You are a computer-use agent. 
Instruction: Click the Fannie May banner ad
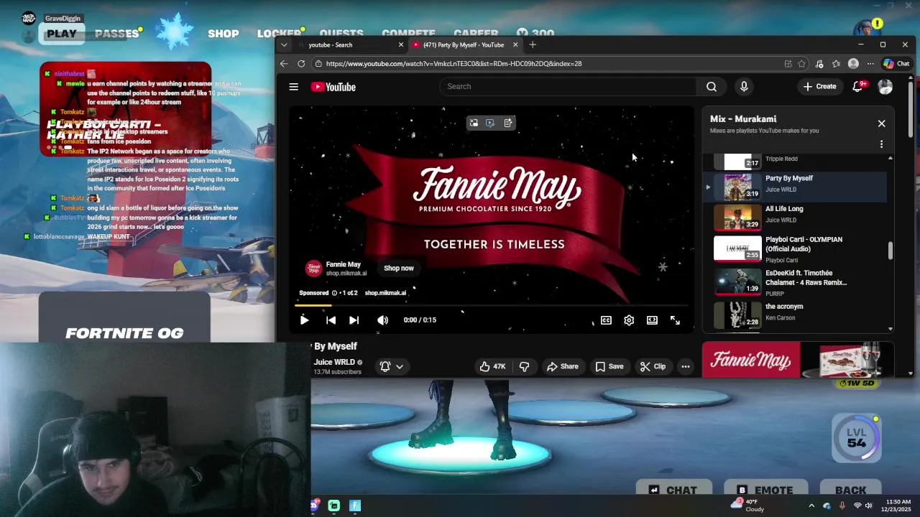[796, 360]
